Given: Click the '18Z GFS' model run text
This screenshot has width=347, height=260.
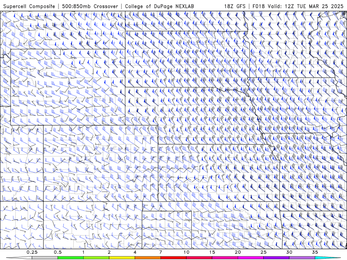Looking at the screenshot, I should (235, 6).
